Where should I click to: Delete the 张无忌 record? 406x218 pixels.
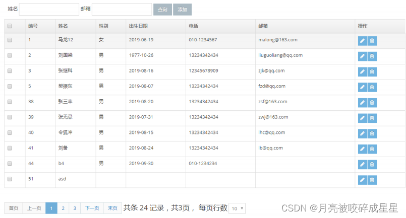(372, 118)
